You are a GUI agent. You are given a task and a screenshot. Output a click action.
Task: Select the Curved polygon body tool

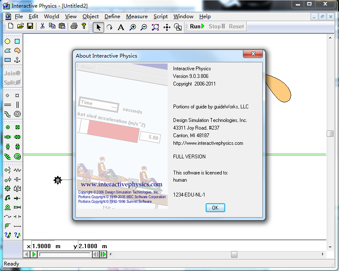17,51
